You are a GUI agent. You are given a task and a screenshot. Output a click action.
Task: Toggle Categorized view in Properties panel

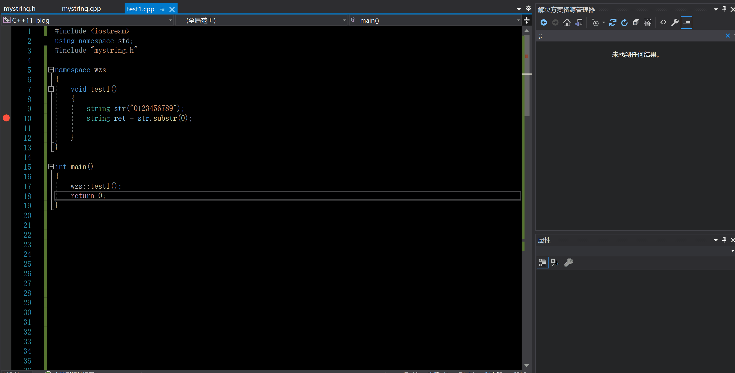coord(542,262)
